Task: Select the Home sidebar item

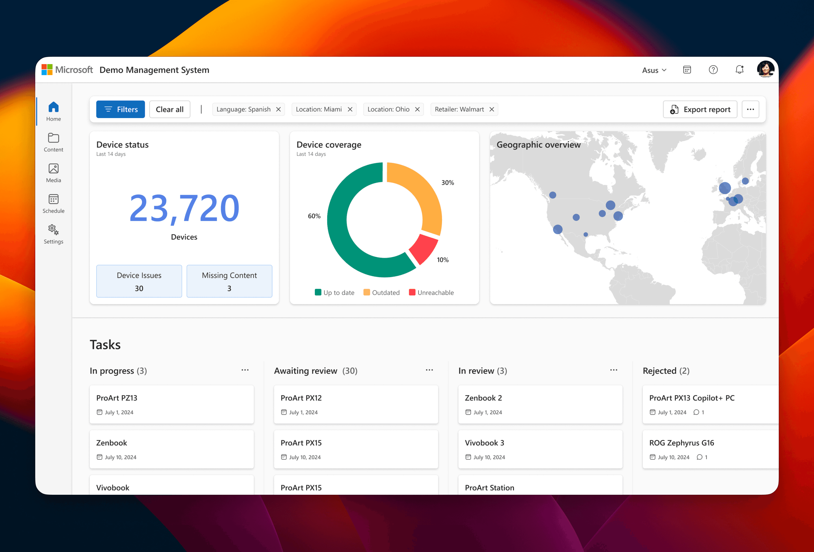Action: coord(53,111)
